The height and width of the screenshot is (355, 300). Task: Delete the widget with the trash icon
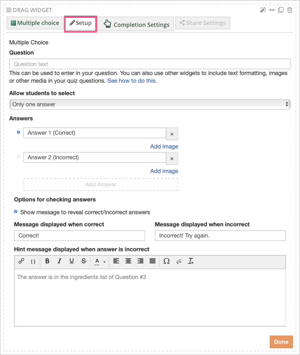coord(290,10)
